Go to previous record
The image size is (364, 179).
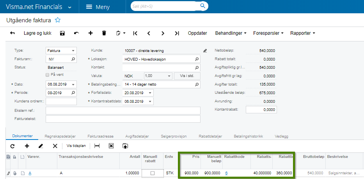(x=149, y=33)
